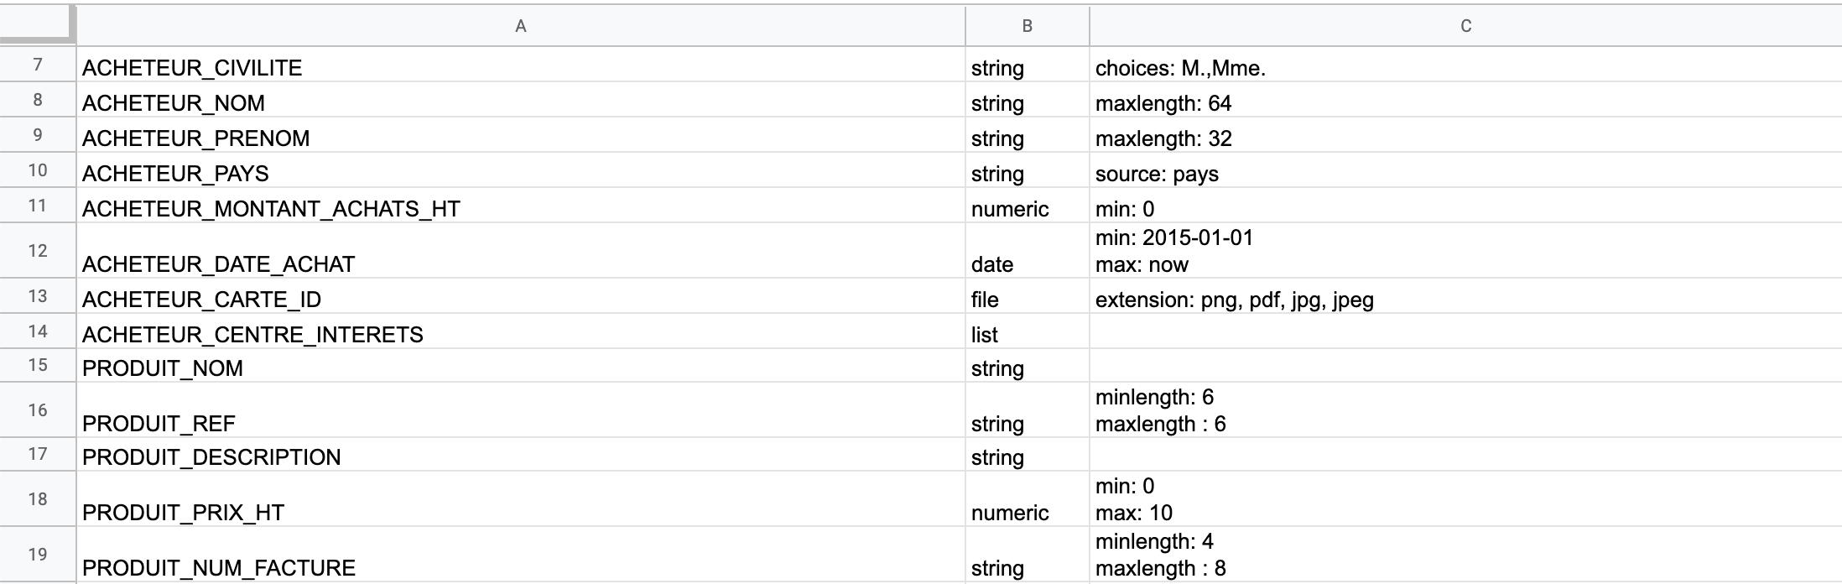
Task: Select the PRODUIT_PRIX_HT cell
Action: [520, 499]
